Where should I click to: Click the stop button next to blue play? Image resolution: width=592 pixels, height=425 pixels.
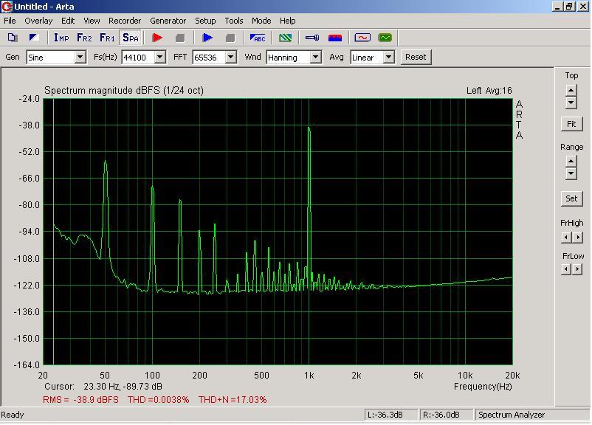click(x=230, y=38)
